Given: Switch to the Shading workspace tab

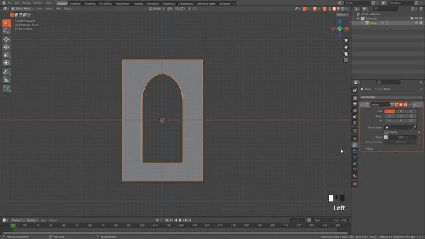Looking at the screenshot, I should point(139,3).
